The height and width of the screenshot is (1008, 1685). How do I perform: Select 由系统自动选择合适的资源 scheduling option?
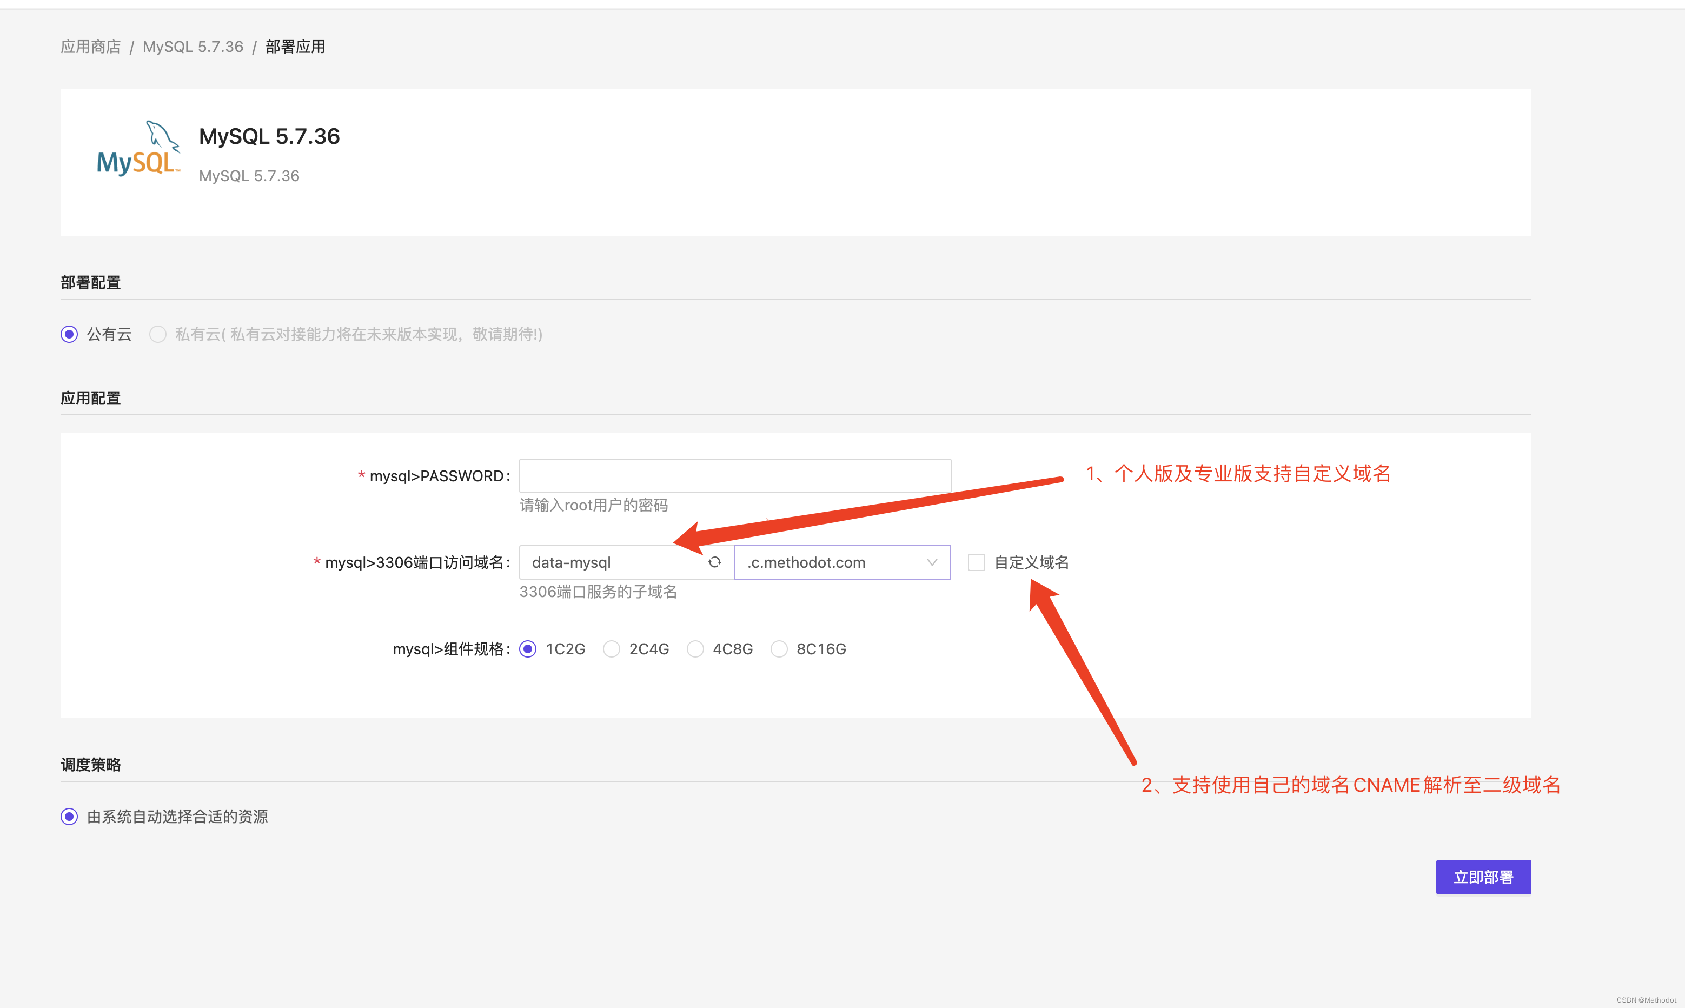(x=69, y=817)
